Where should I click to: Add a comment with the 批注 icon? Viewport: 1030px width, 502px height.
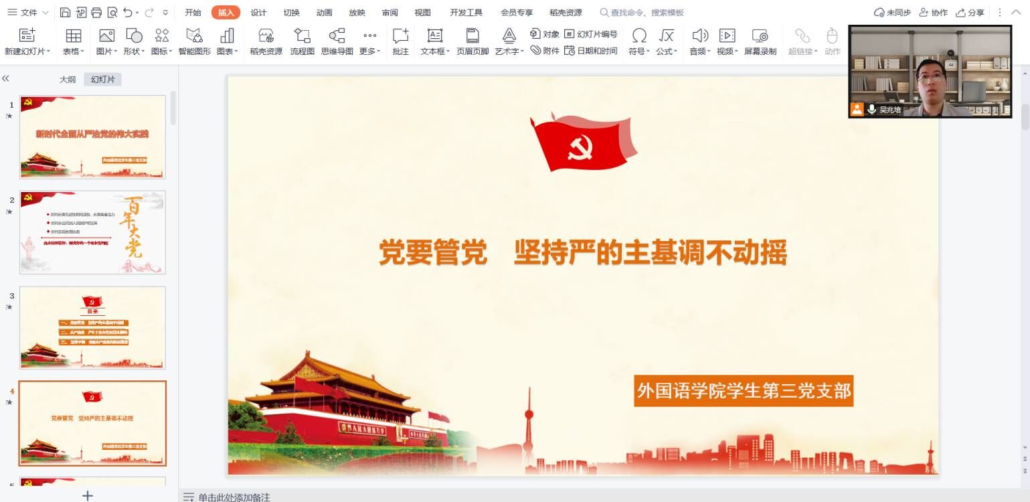[400, 41]
